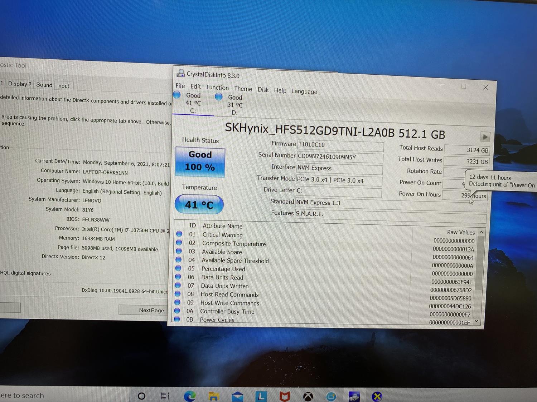
Task: Open the Function menu
Action: [x=217, y=88]
